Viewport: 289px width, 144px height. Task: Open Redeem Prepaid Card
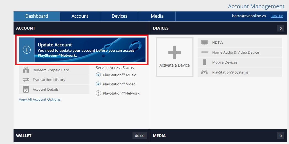point(54,70)
